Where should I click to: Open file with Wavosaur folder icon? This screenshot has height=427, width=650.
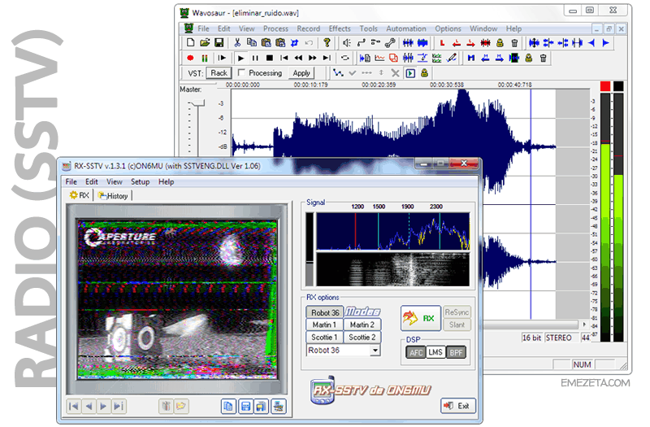coord(205,43)
